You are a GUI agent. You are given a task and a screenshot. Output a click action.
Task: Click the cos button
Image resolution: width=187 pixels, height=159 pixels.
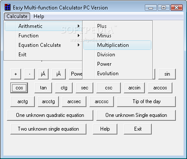click(19, 88)
